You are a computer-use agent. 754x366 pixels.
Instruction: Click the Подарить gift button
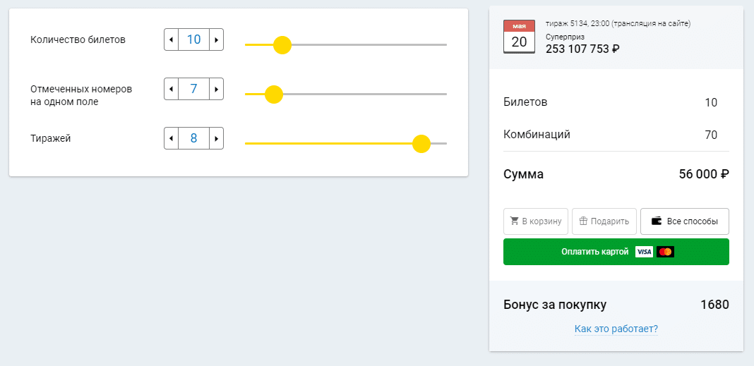pyautogui.click(x=604, y=221)
